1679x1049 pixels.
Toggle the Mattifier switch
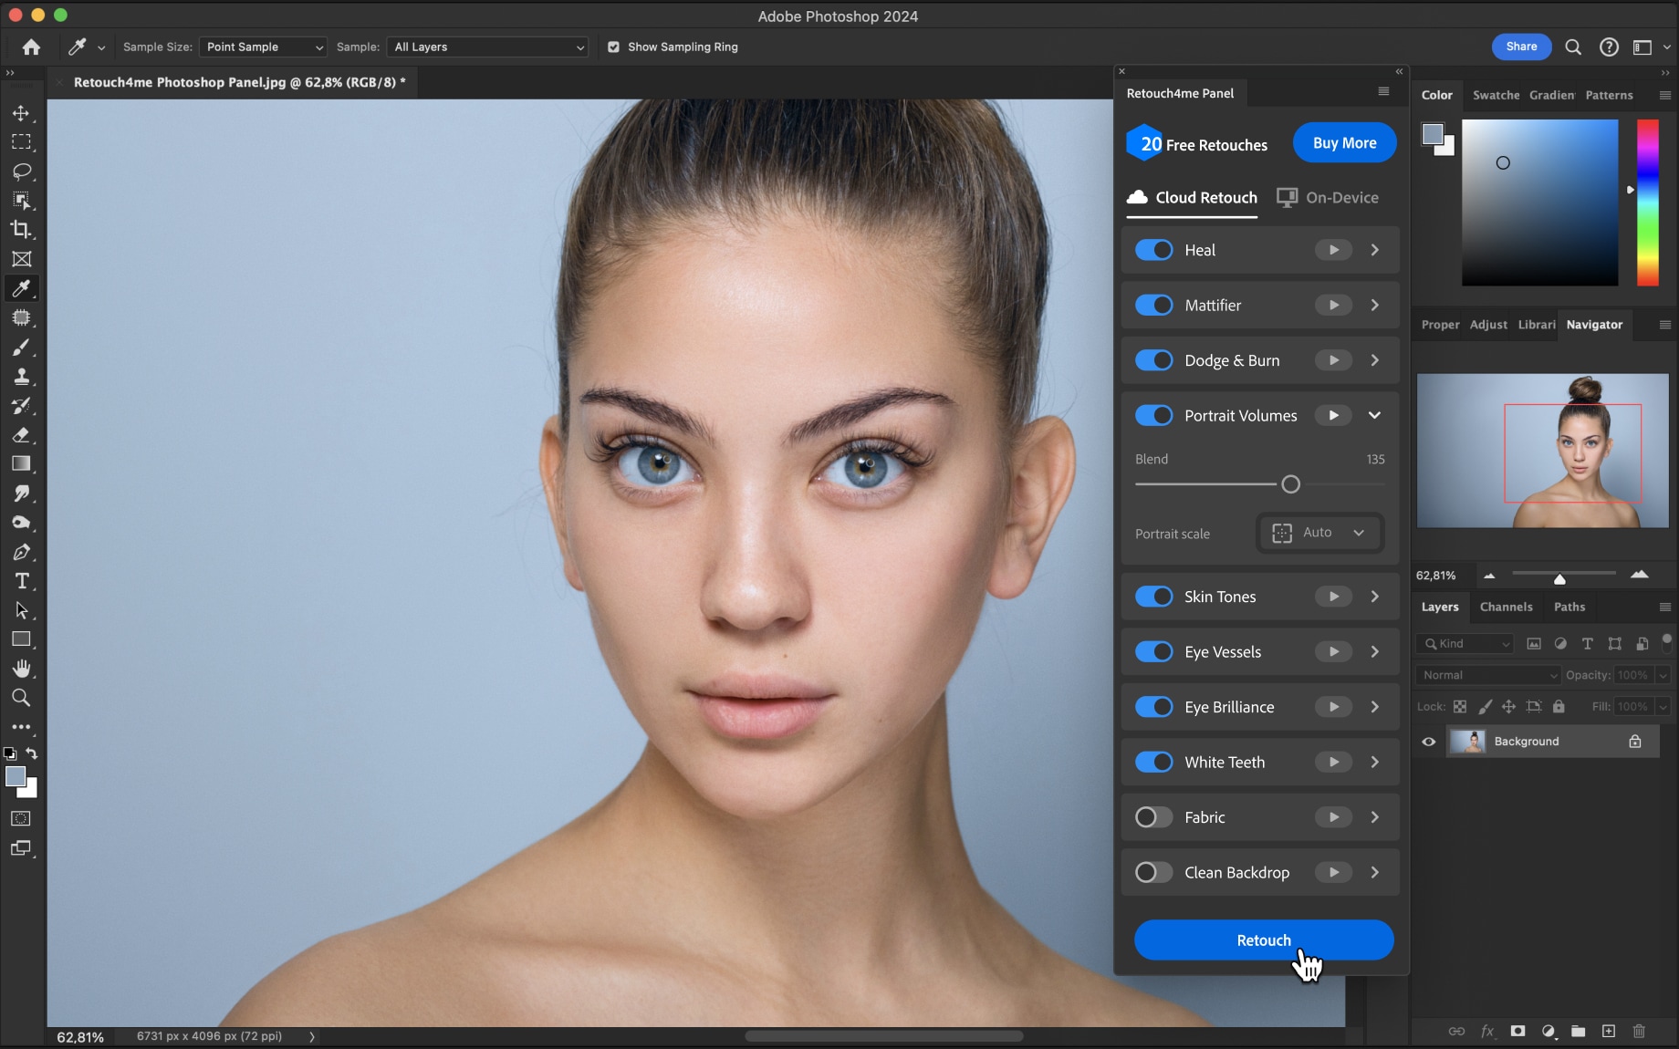tap(1153, 305)
